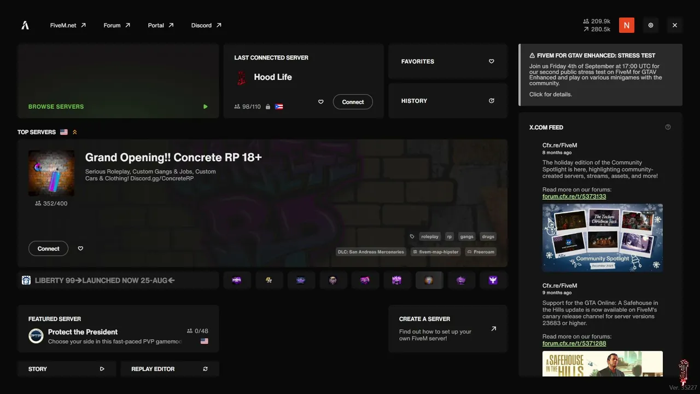Click the Puerto Rico flag on Hood Life
Image resolution: width=700 pixels, height=394 pixels.
tap(279, 107)
